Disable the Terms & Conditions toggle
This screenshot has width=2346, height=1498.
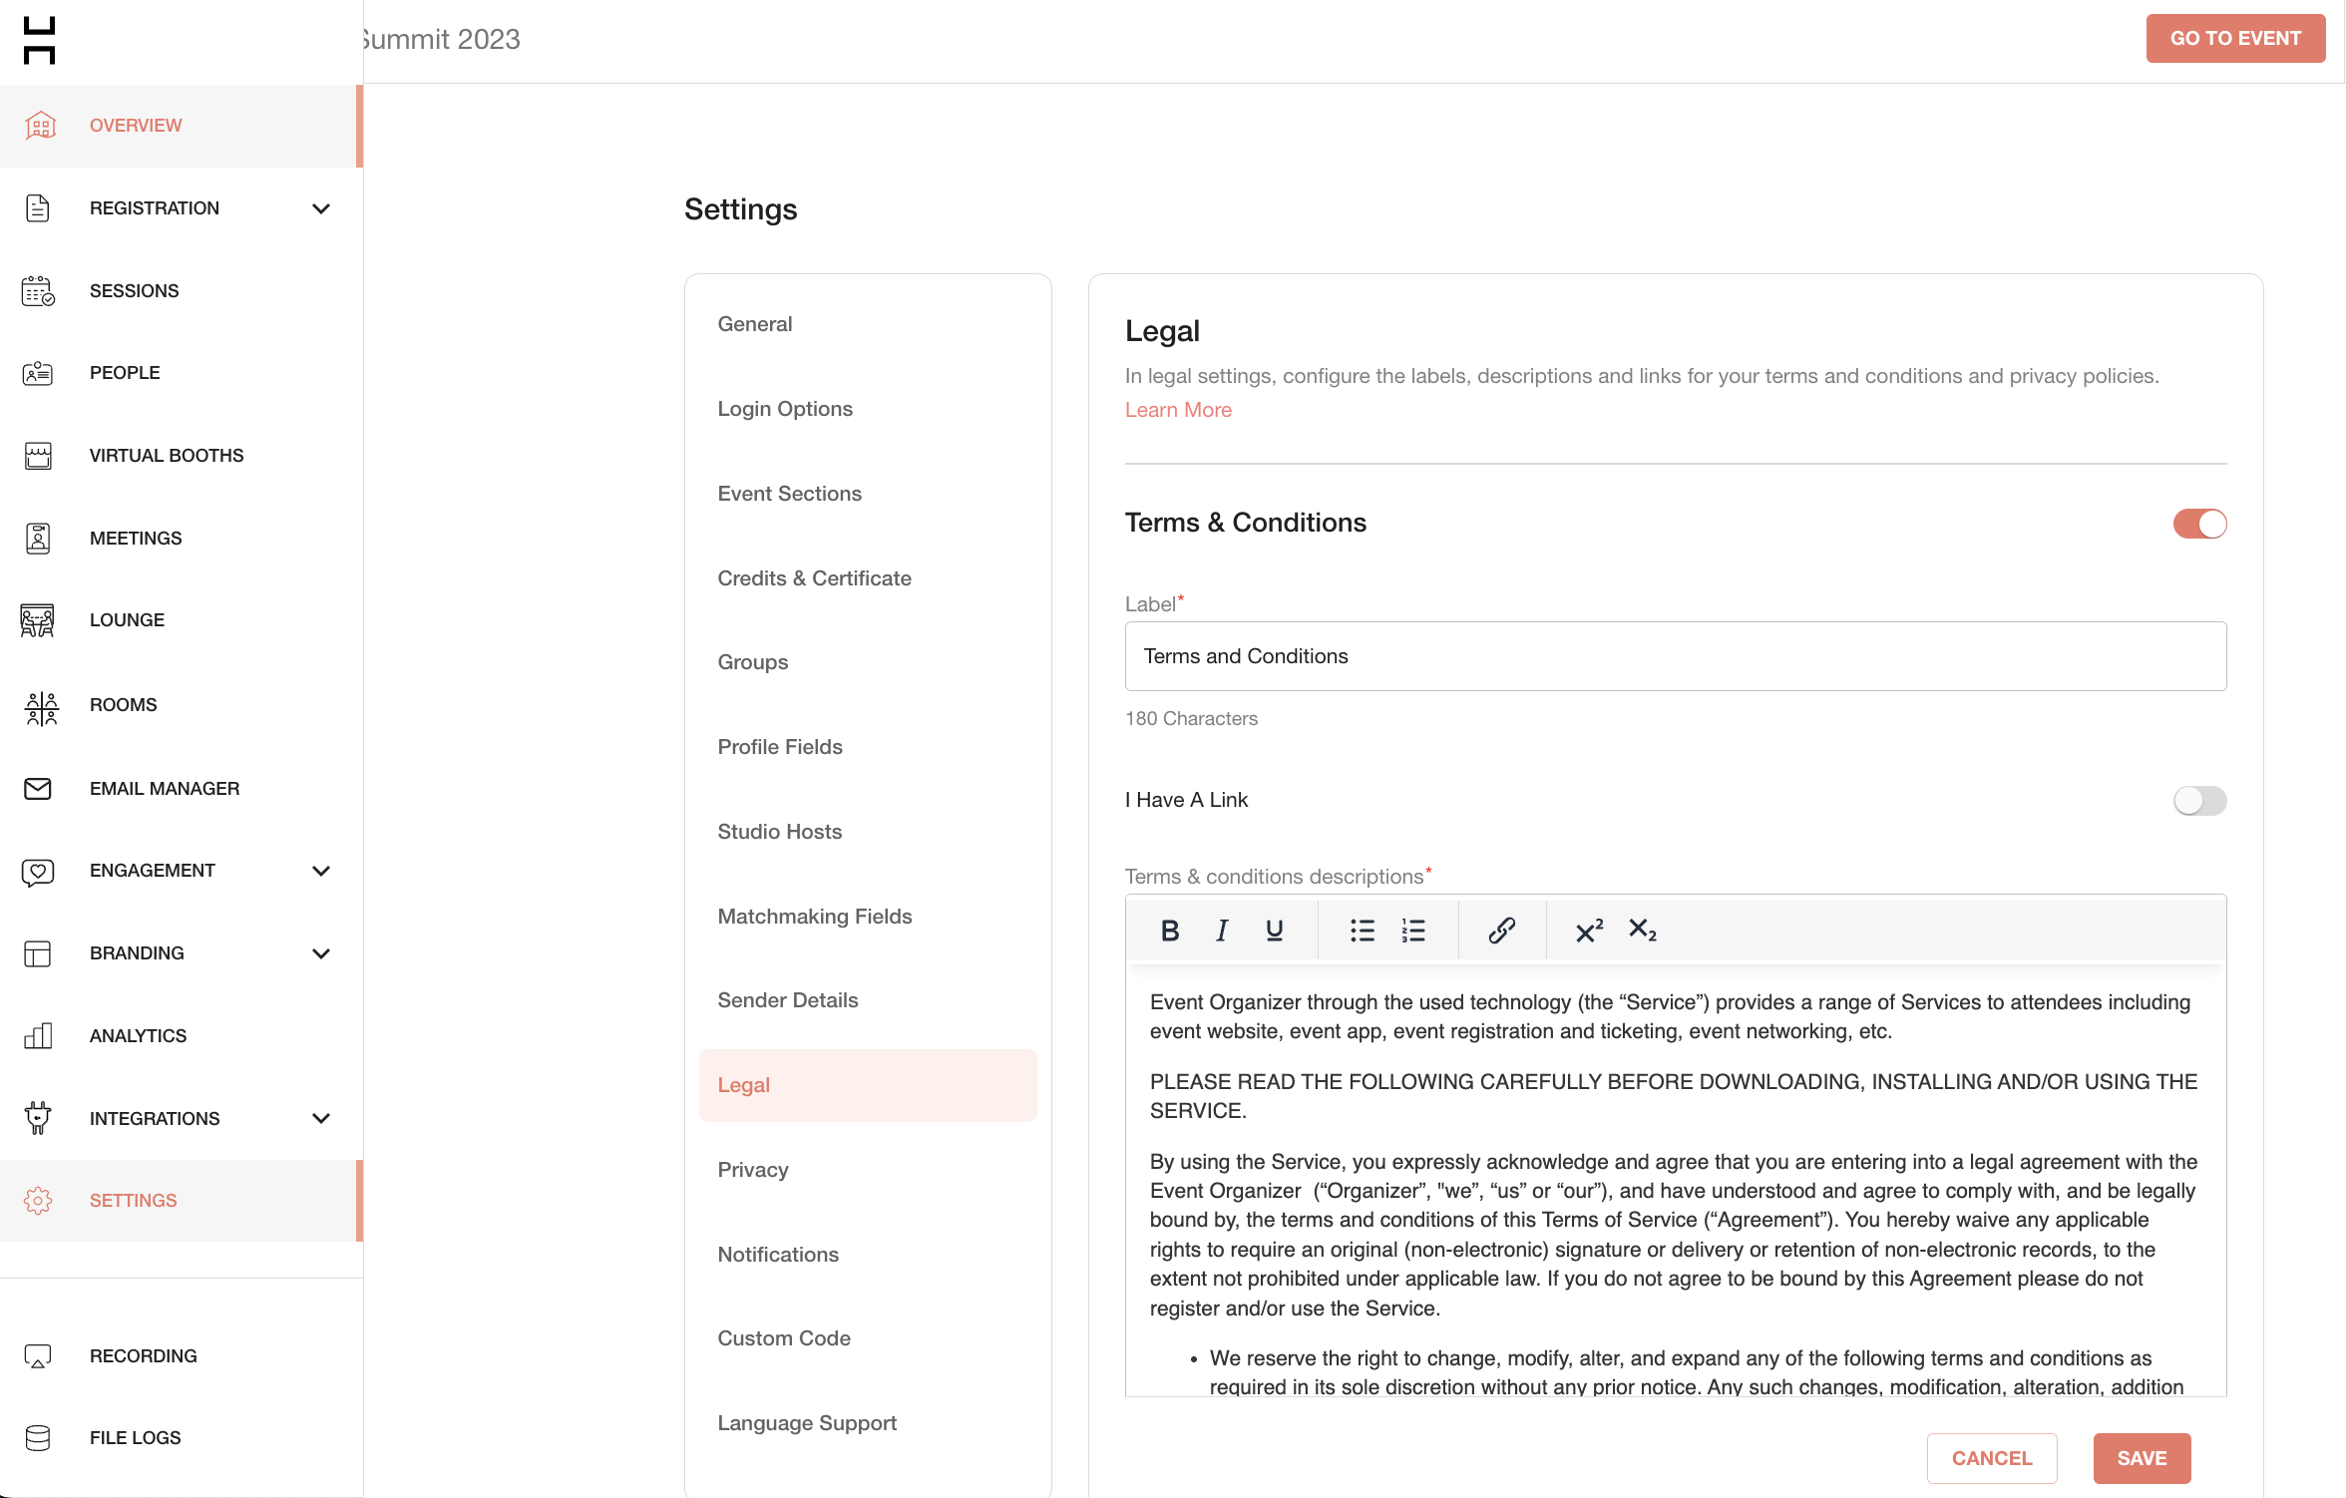coord(2199,524)
